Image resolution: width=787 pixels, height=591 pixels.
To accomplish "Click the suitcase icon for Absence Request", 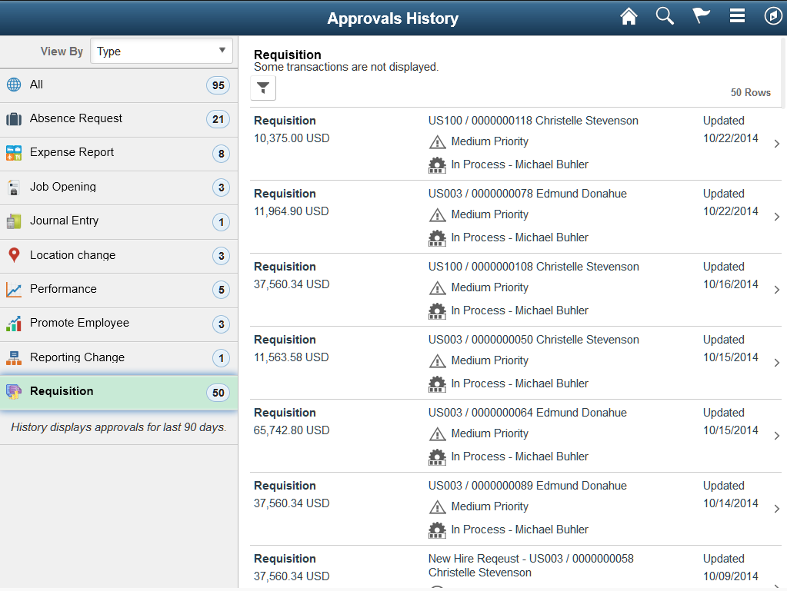I will 14,119.
